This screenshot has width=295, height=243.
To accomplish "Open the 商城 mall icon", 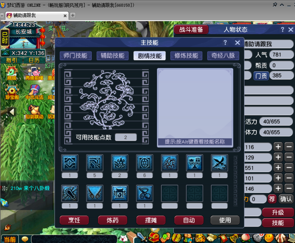I will 11,73.
